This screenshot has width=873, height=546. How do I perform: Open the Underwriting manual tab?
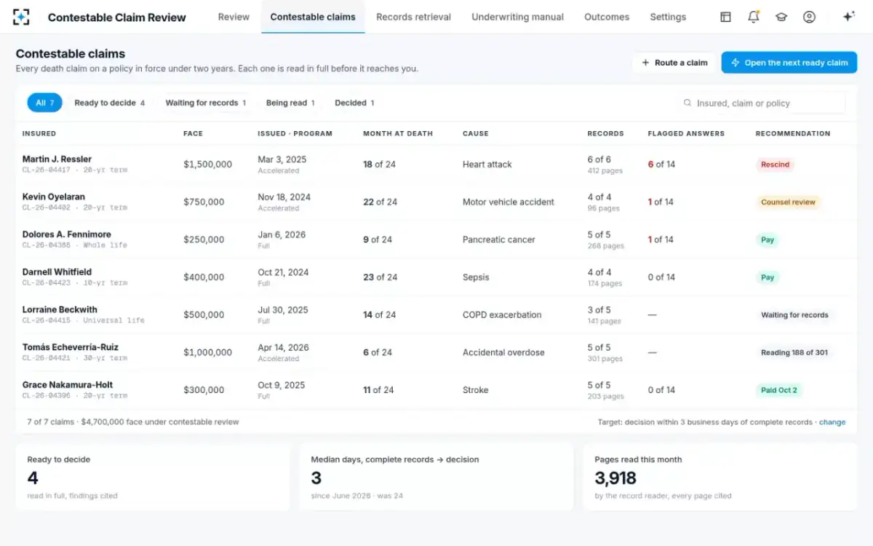517,17
